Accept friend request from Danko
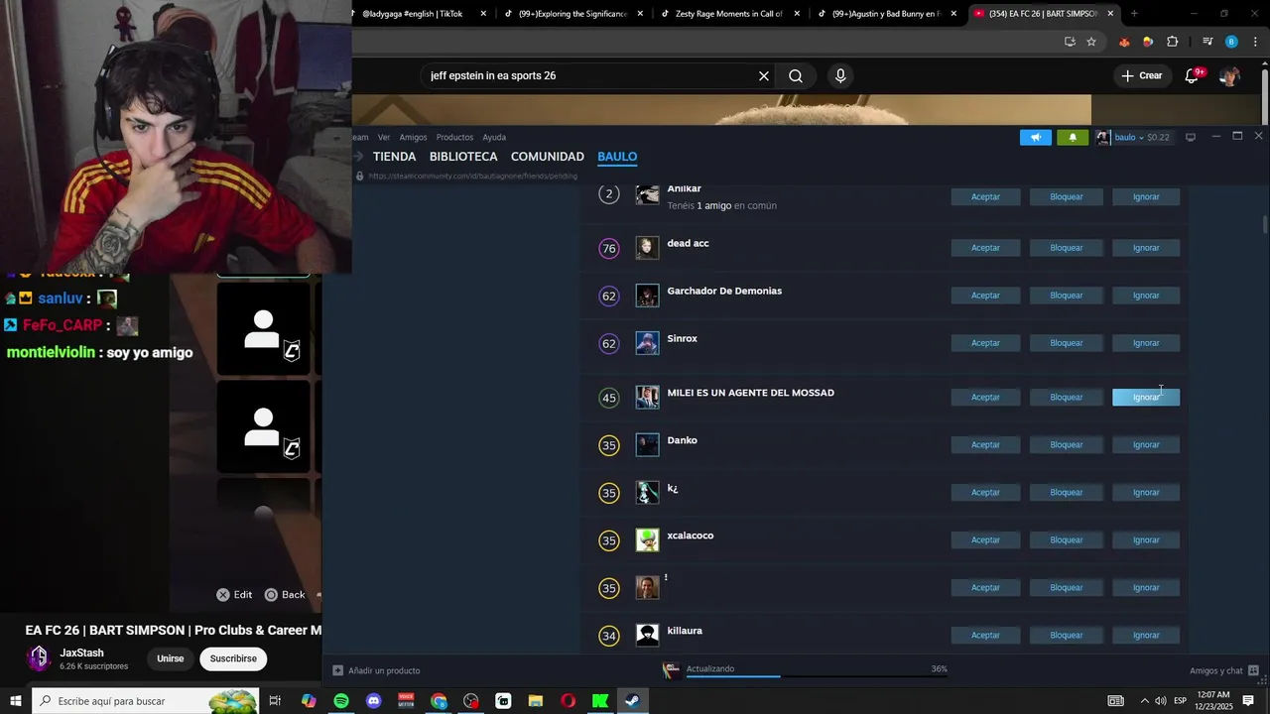The height and width of the screenshot is (714, 1270). [985, 445]
